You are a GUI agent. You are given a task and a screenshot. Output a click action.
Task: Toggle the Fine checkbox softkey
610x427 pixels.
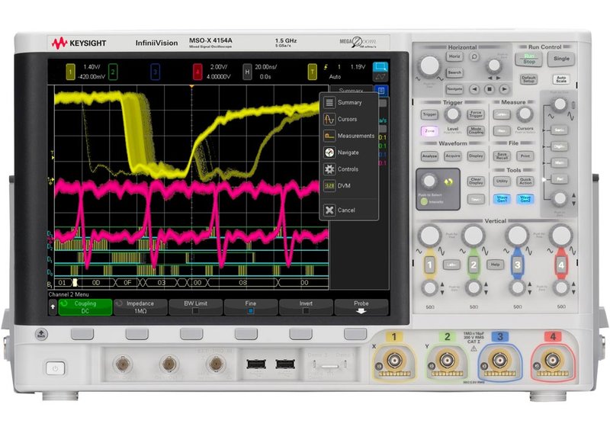pyautogui.click(x=251, y=307)
